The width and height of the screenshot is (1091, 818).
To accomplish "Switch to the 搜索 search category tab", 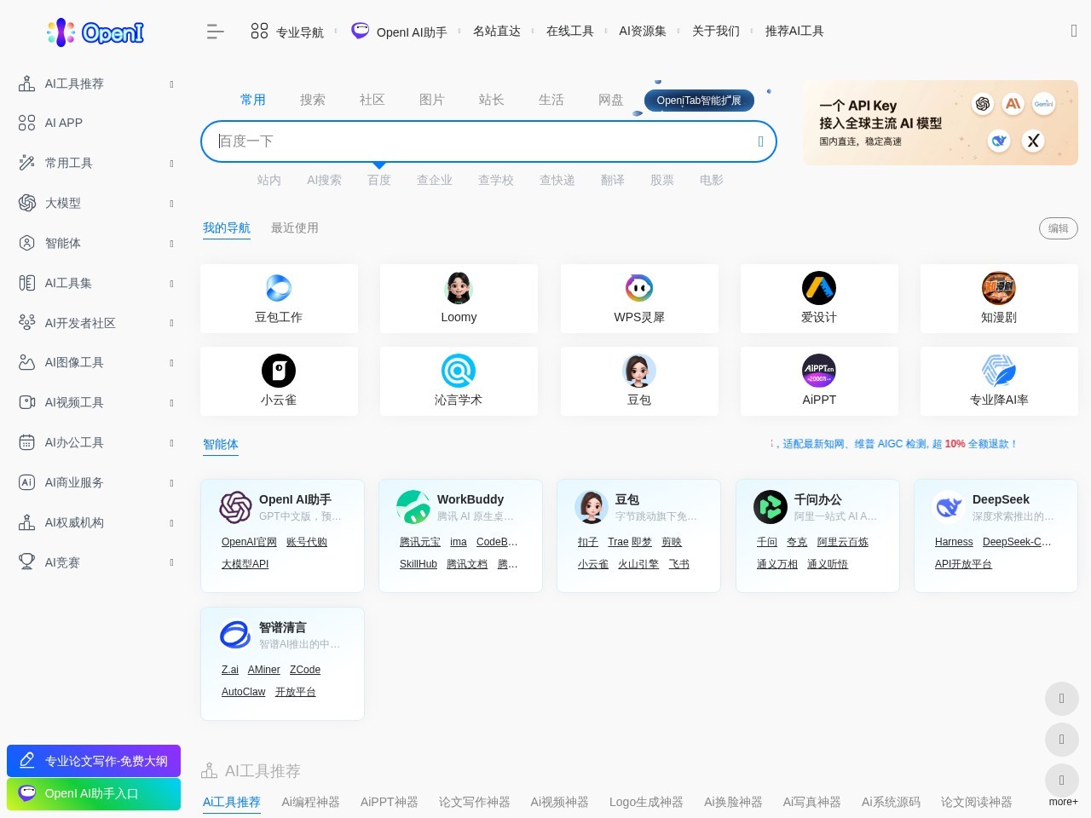I will pyautogui.click(x=313, y=100).
